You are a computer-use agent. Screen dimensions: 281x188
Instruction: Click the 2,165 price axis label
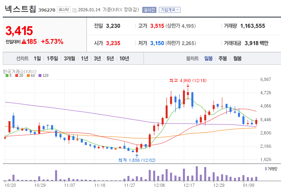pos(266,146)
